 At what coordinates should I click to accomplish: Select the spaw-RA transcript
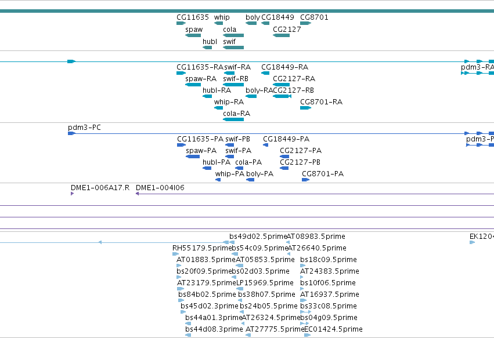click(193, 85)
